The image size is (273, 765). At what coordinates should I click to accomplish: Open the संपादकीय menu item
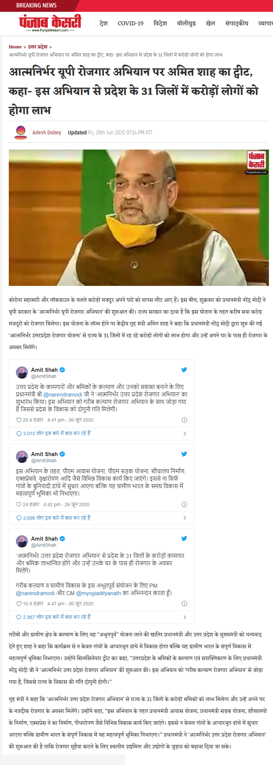tap(237, 23)
